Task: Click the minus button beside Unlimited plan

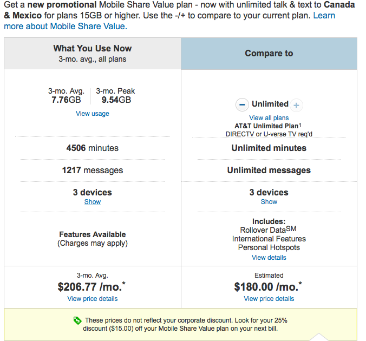Action: 242,105
